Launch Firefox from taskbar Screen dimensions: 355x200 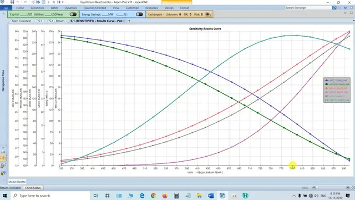[165, 196]
